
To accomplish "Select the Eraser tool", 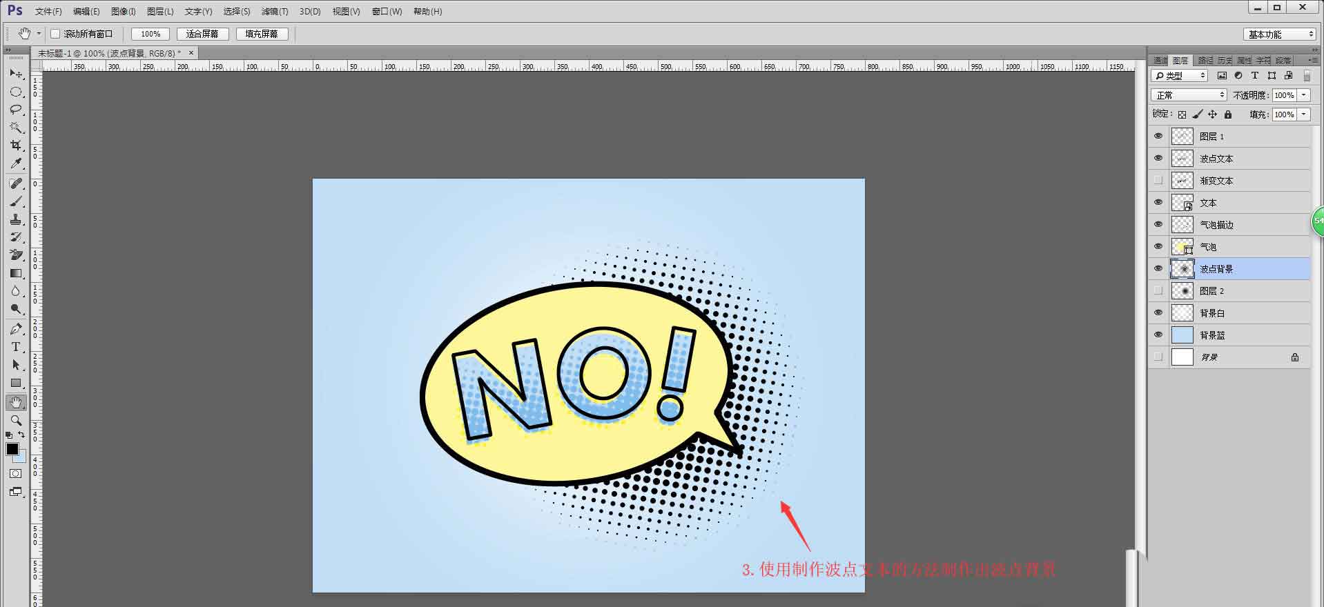I will click(x=16, y=255).
